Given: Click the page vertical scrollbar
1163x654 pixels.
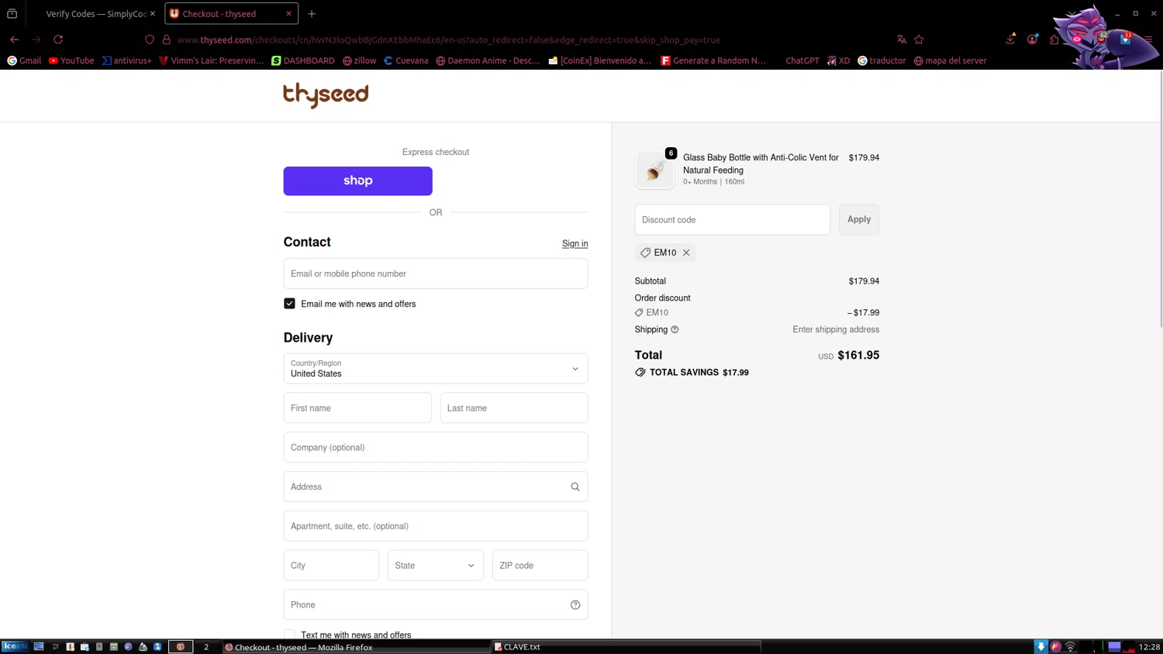Looking at the screenshot, I should click(1160, 199).
